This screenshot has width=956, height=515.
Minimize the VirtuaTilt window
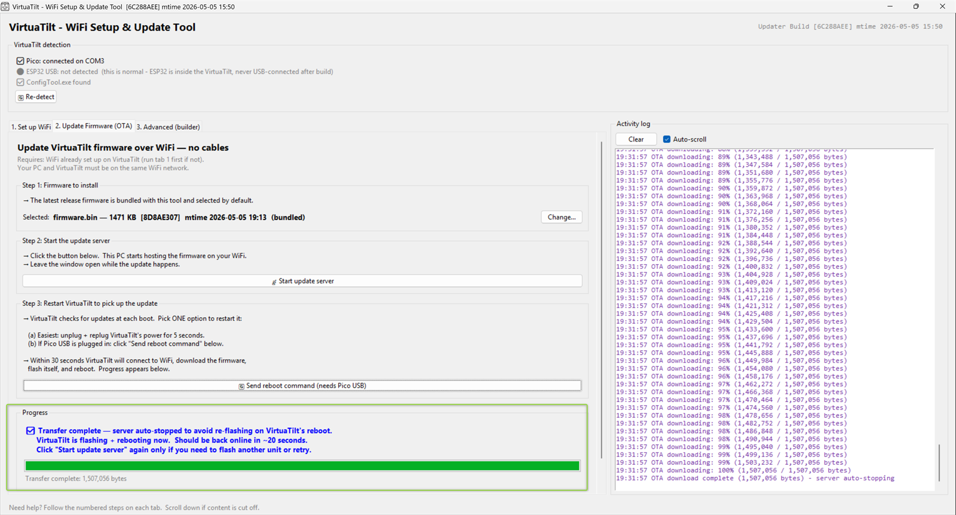click(890, 7)
